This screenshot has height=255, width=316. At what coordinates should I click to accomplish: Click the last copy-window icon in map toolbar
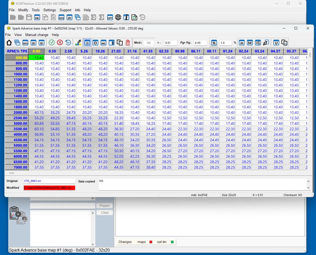[284, 42]
